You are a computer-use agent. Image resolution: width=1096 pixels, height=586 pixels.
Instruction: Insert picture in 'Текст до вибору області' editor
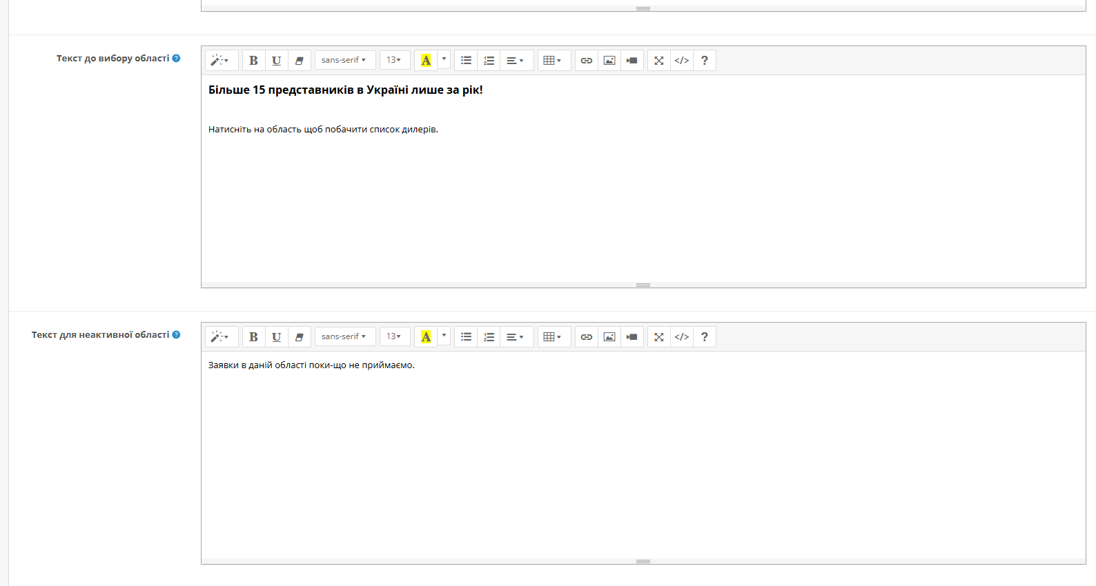609,61
